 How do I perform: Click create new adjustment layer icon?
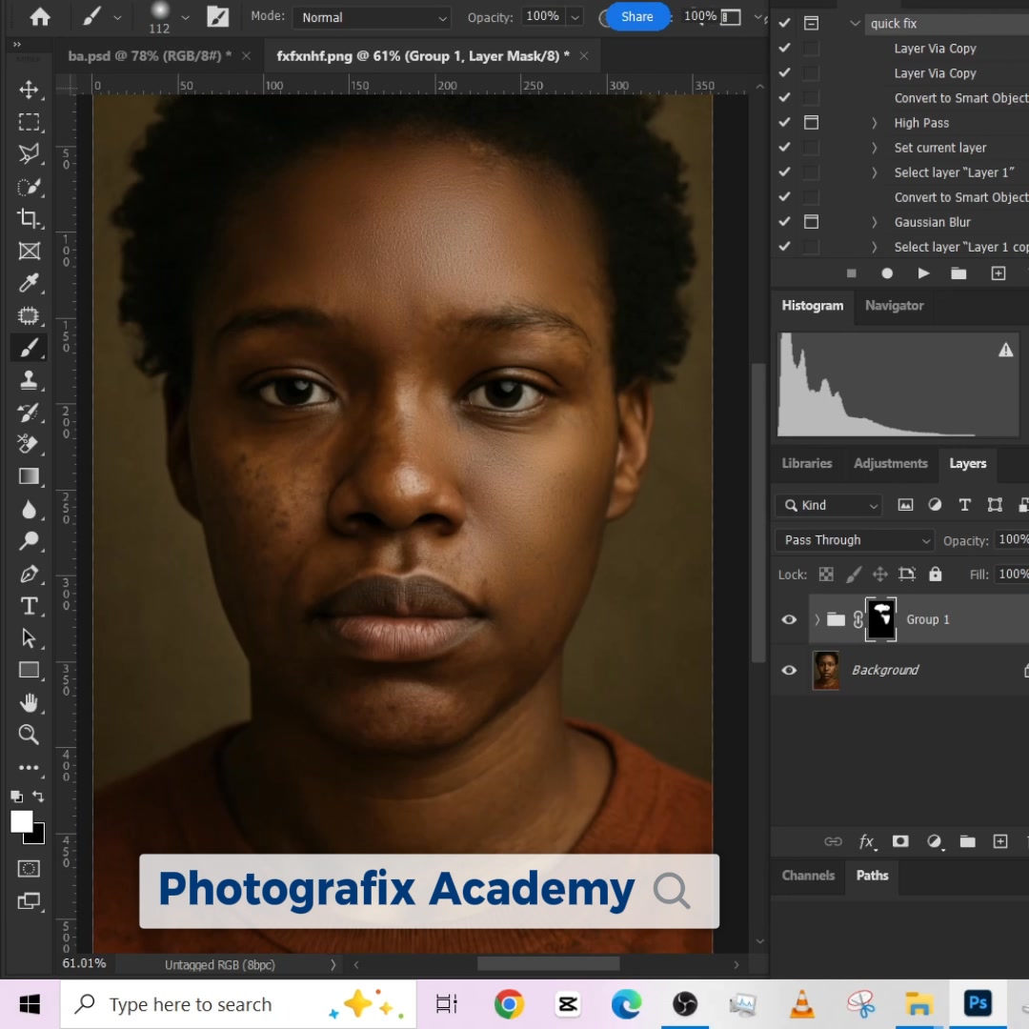934,841
